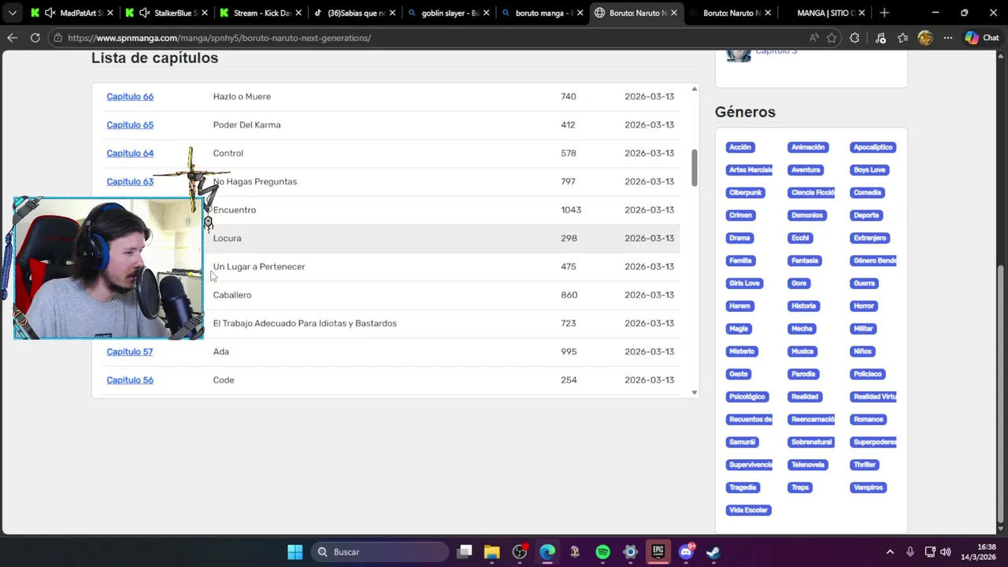Screen dimensions: 1008x567
Task: Add this page to favorites star
Action: 832,38
